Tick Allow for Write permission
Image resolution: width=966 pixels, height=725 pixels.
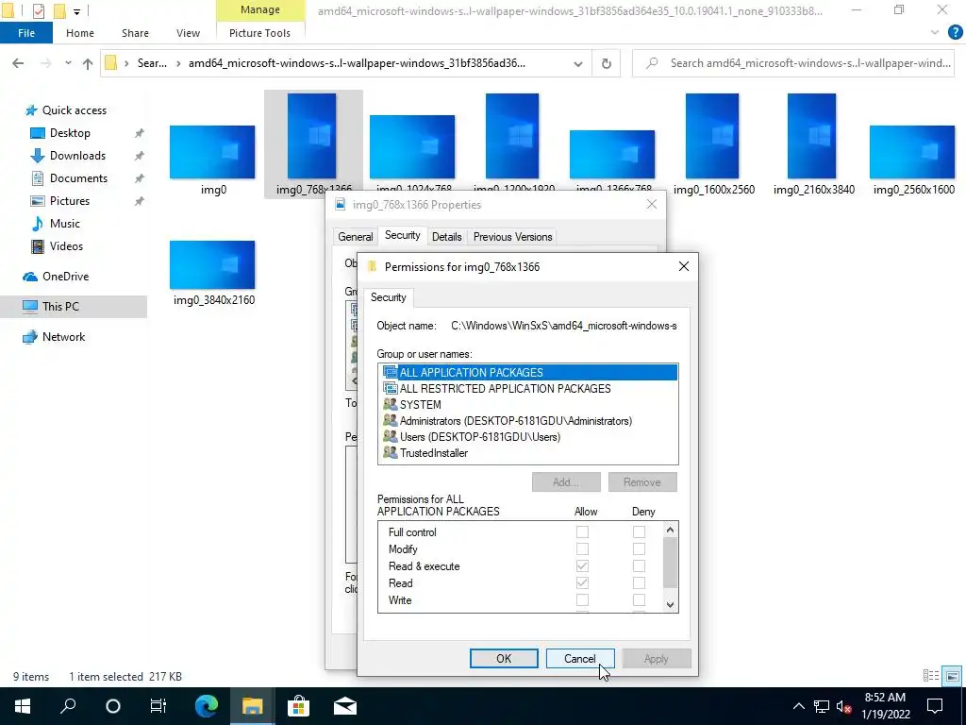pyautogui.click(x=582, y=599)
